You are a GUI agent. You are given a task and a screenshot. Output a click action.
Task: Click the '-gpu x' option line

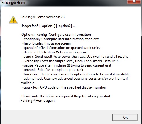pyautogui.click(x=64, y=87)
